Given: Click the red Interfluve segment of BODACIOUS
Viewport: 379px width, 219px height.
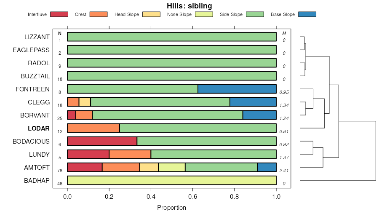Looking at the screenshot, I should (x=102, y=142).
